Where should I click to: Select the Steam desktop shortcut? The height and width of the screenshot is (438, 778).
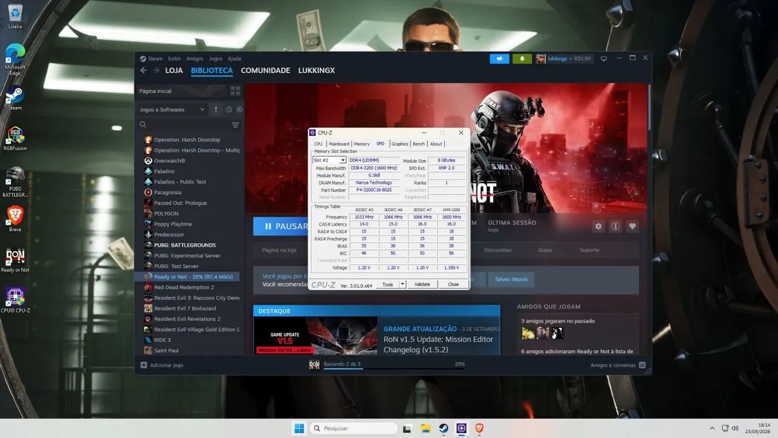[15, 99]
